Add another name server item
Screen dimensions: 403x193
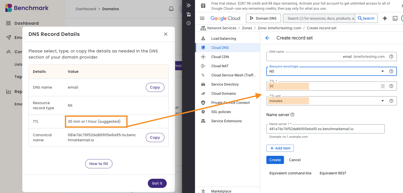[280, 148]
